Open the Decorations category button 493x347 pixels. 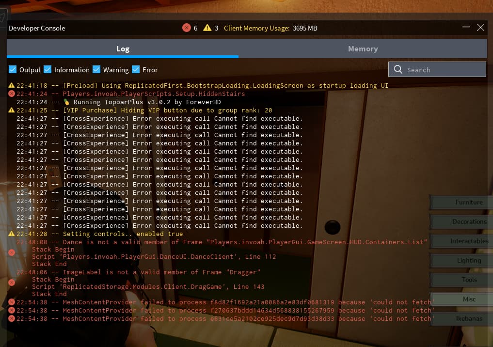pyautogui.click(x=461, y=221)
